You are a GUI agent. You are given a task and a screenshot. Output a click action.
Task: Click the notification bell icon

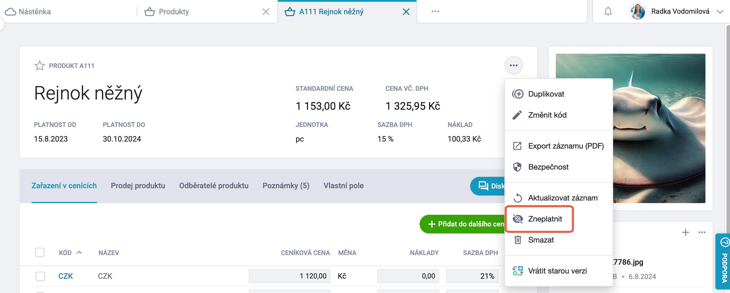pyautogui.click(x=608, y=12)
